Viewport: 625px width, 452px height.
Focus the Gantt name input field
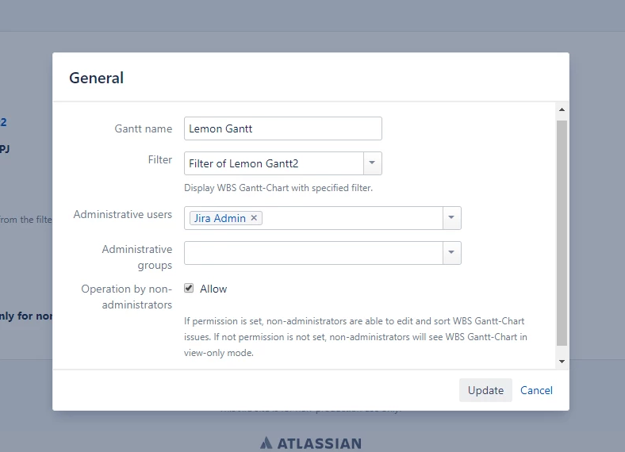[x=282, y=128]
